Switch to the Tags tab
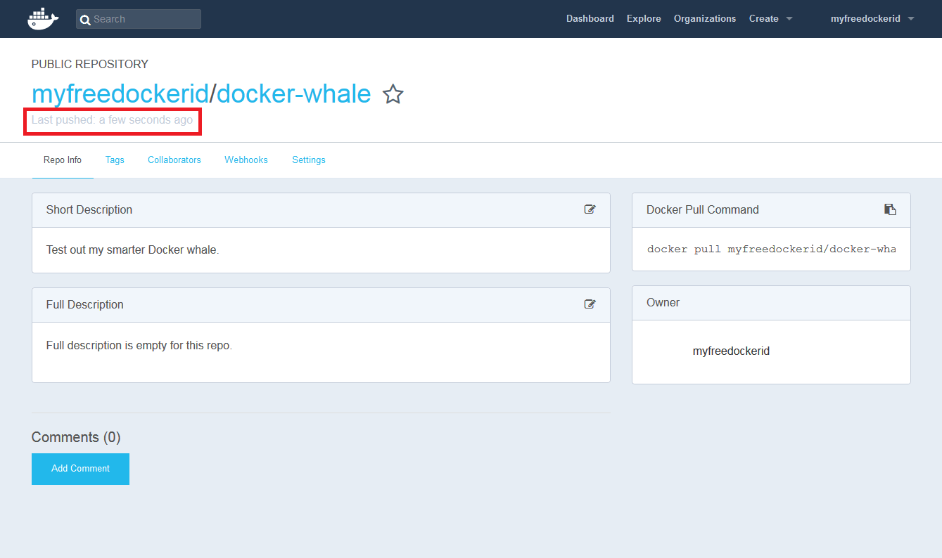Screen dimensions: 942x558 click(115, 160)
